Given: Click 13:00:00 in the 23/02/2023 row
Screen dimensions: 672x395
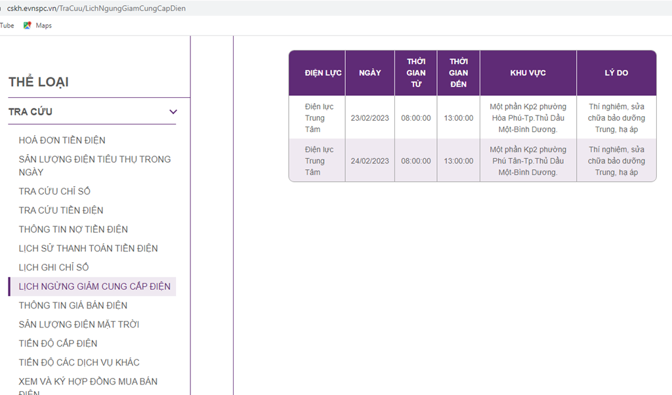Looking at the screenshot, I should (459, 118).
